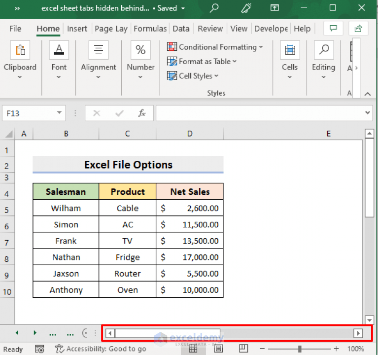Switch to the Review tab
Screen dimensions: 378x355
click(210, 29)
